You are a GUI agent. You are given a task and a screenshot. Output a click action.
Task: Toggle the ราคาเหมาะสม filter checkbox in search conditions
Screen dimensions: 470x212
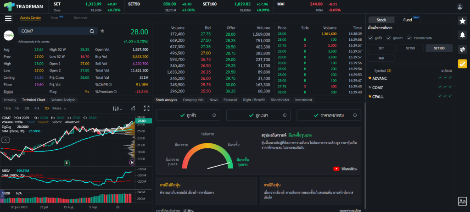pos(409,38)
